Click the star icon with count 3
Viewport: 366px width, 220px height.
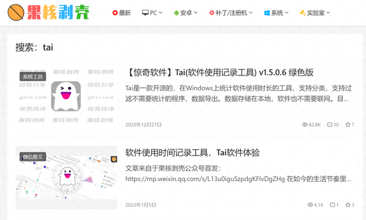348,205
